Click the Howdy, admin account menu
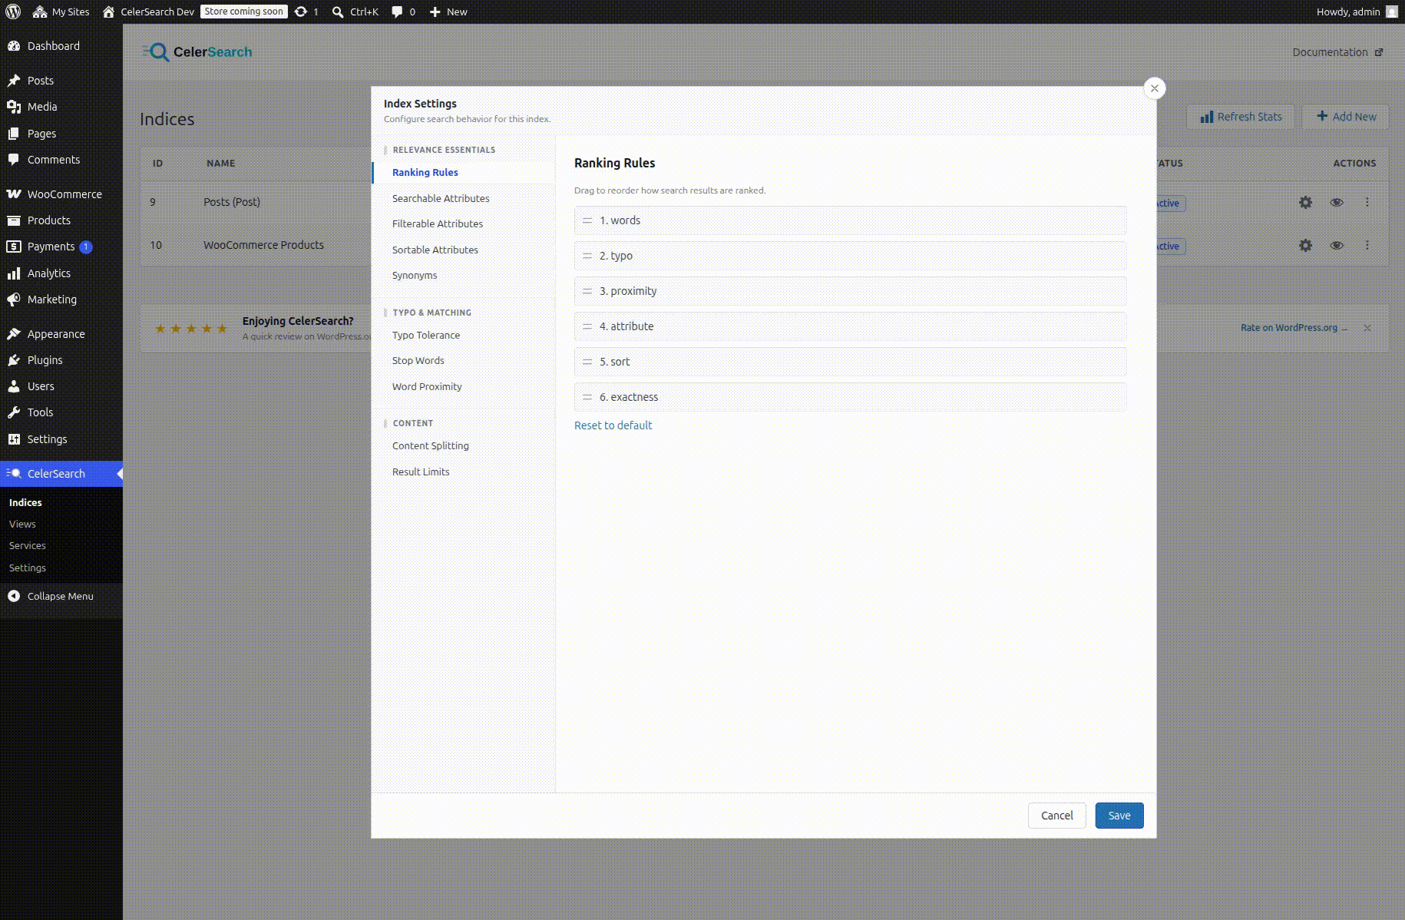The height and width of the screenshot is (920, 1405). pyautogui.click(x=1357, y=12)
